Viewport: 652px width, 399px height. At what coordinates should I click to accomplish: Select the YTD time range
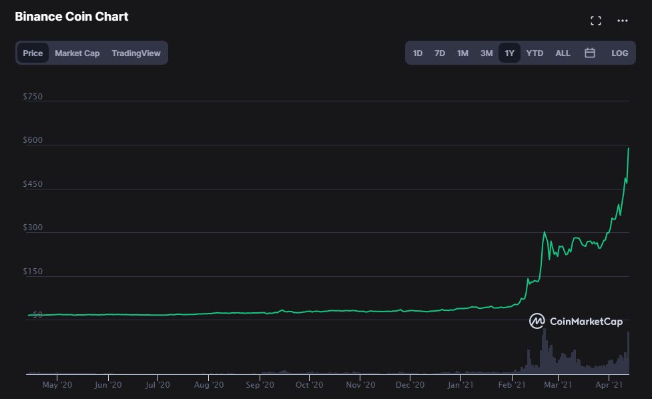(x=535, y=53)
